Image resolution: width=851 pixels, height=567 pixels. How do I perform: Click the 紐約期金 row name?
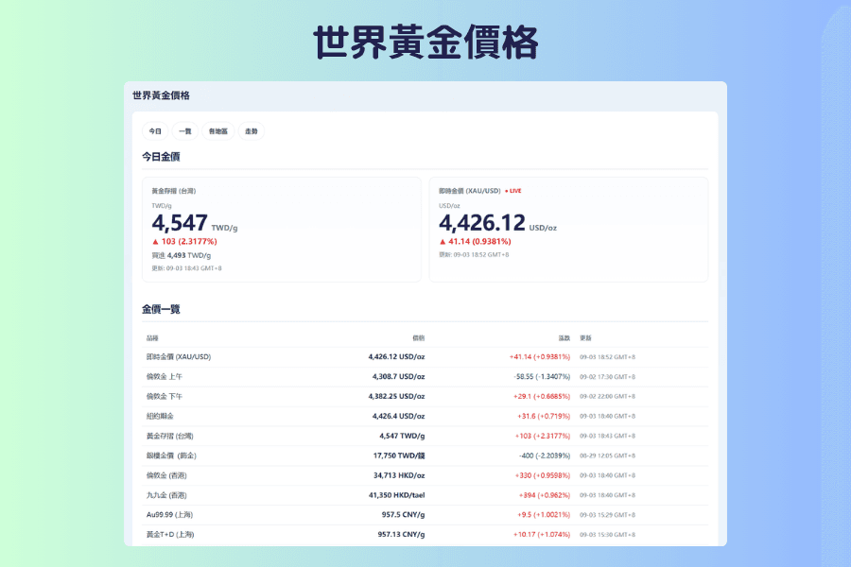tap(160, 416)
